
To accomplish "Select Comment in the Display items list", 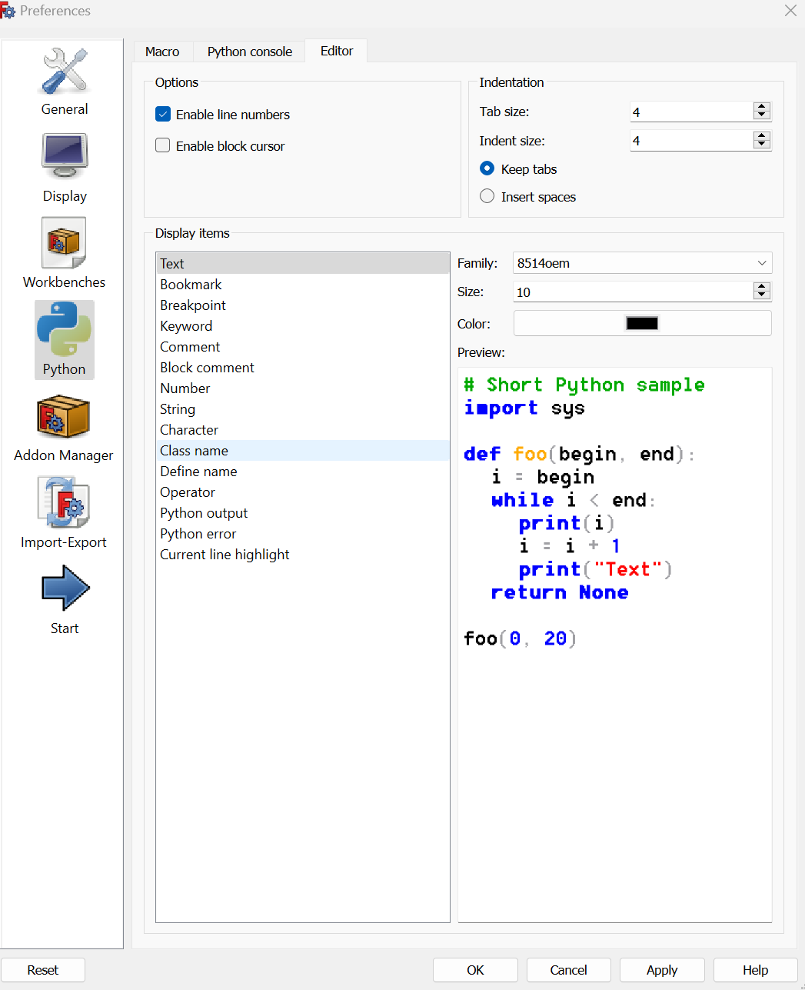I will 190,347.
